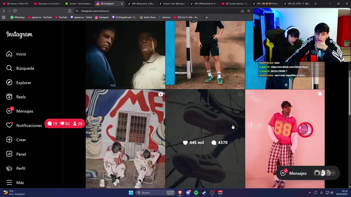The height and width of the screenshot is (197, 351).
Task: Click the taskbar Buscar search box
Action: pos(155,193)
